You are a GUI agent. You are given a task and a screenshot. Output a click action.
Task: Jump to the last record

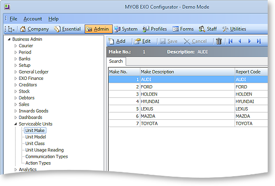click(258, 41)
